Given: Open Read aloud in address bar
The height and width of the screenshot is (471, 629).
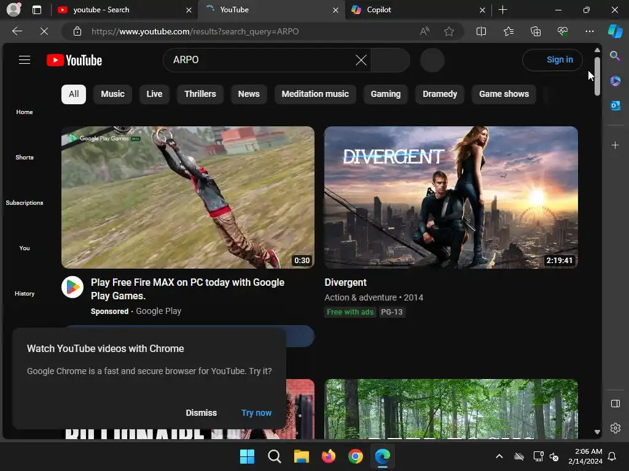Looking at the screenshot, I should click(424, 31).
